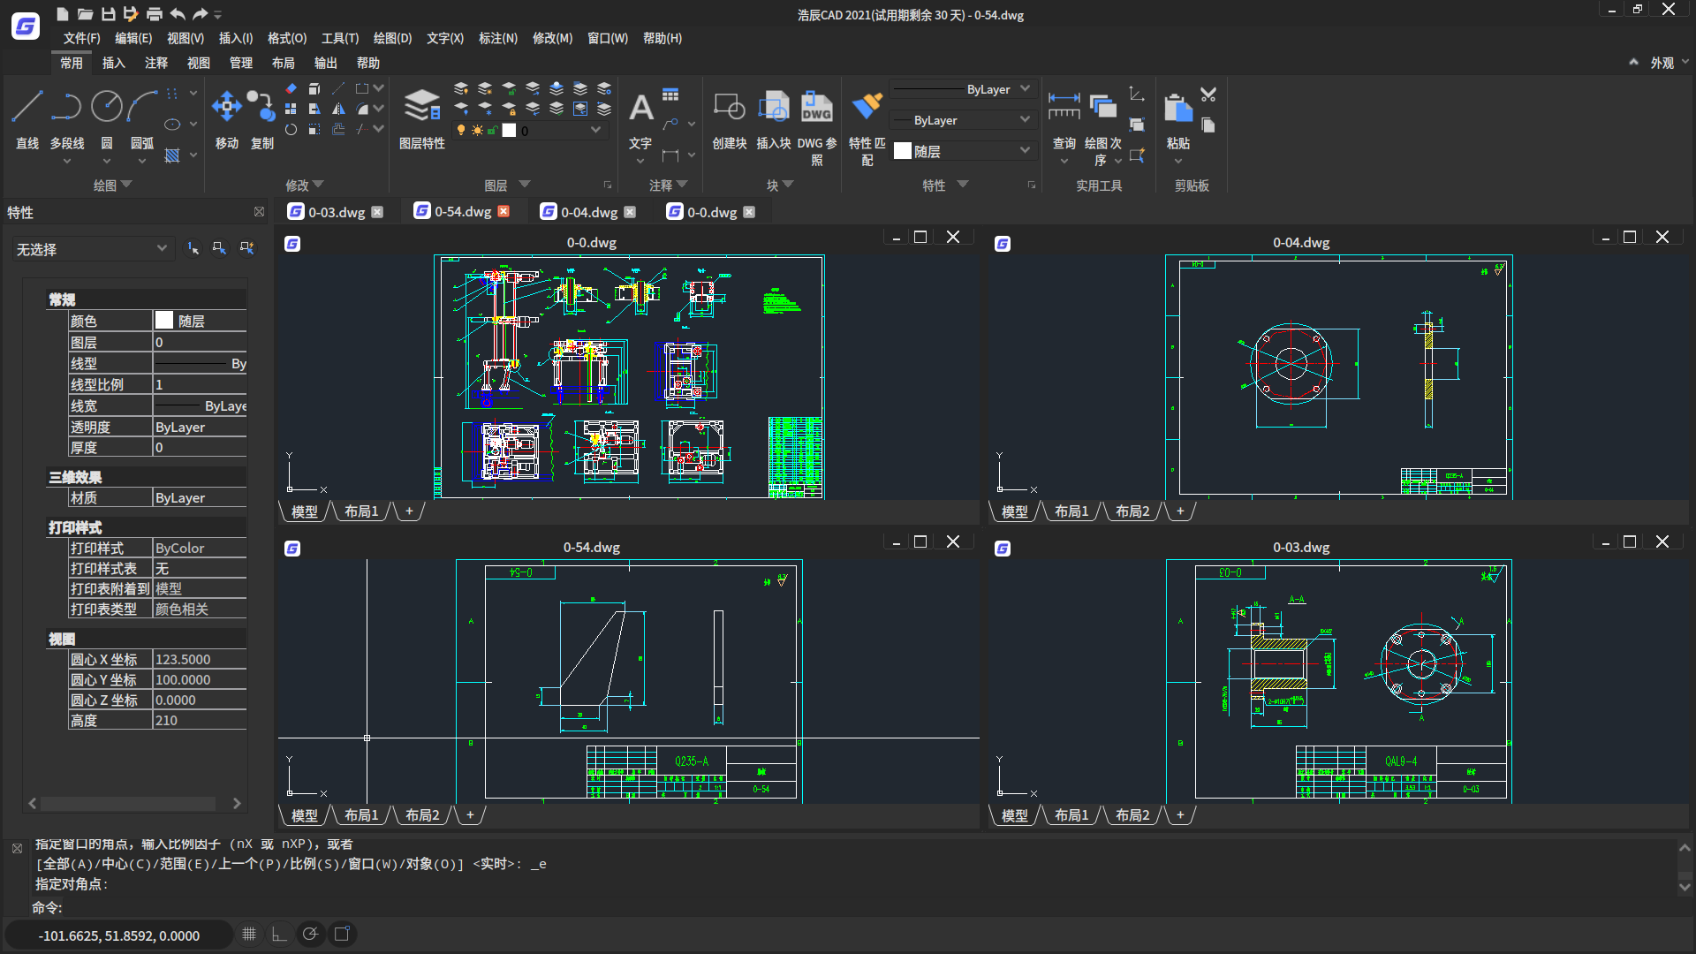Click 布局2 layout tab in 0-54.dwg window
Viewport: 1696px width, 954px height.
pos(422,815)
